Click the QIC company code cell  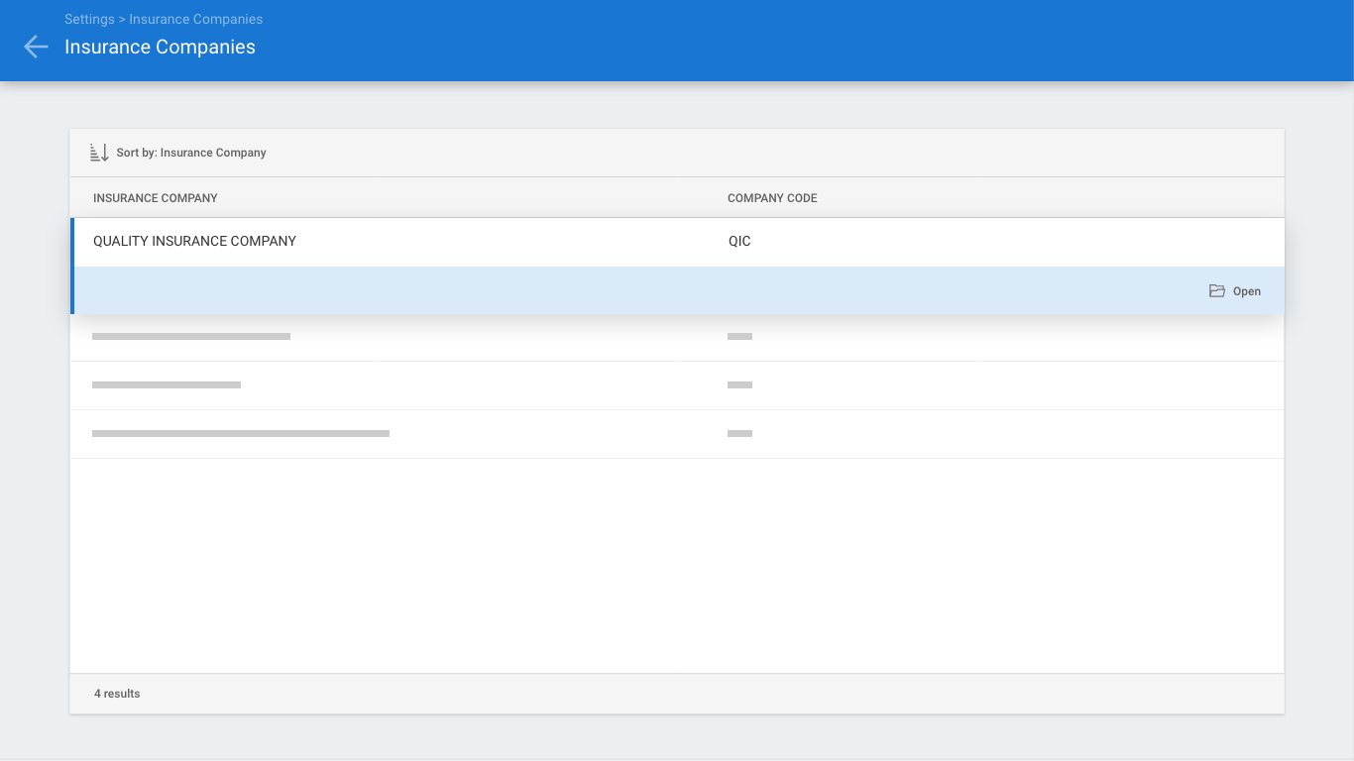(x=739, y=241)
